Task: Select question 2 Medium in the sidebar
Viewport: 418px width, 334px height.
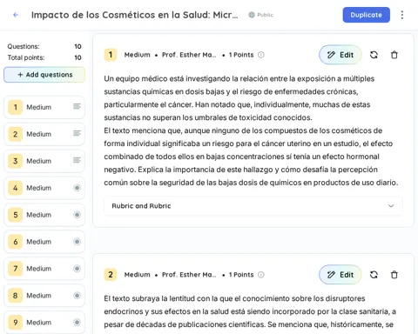Action: [x=44, y=134]
